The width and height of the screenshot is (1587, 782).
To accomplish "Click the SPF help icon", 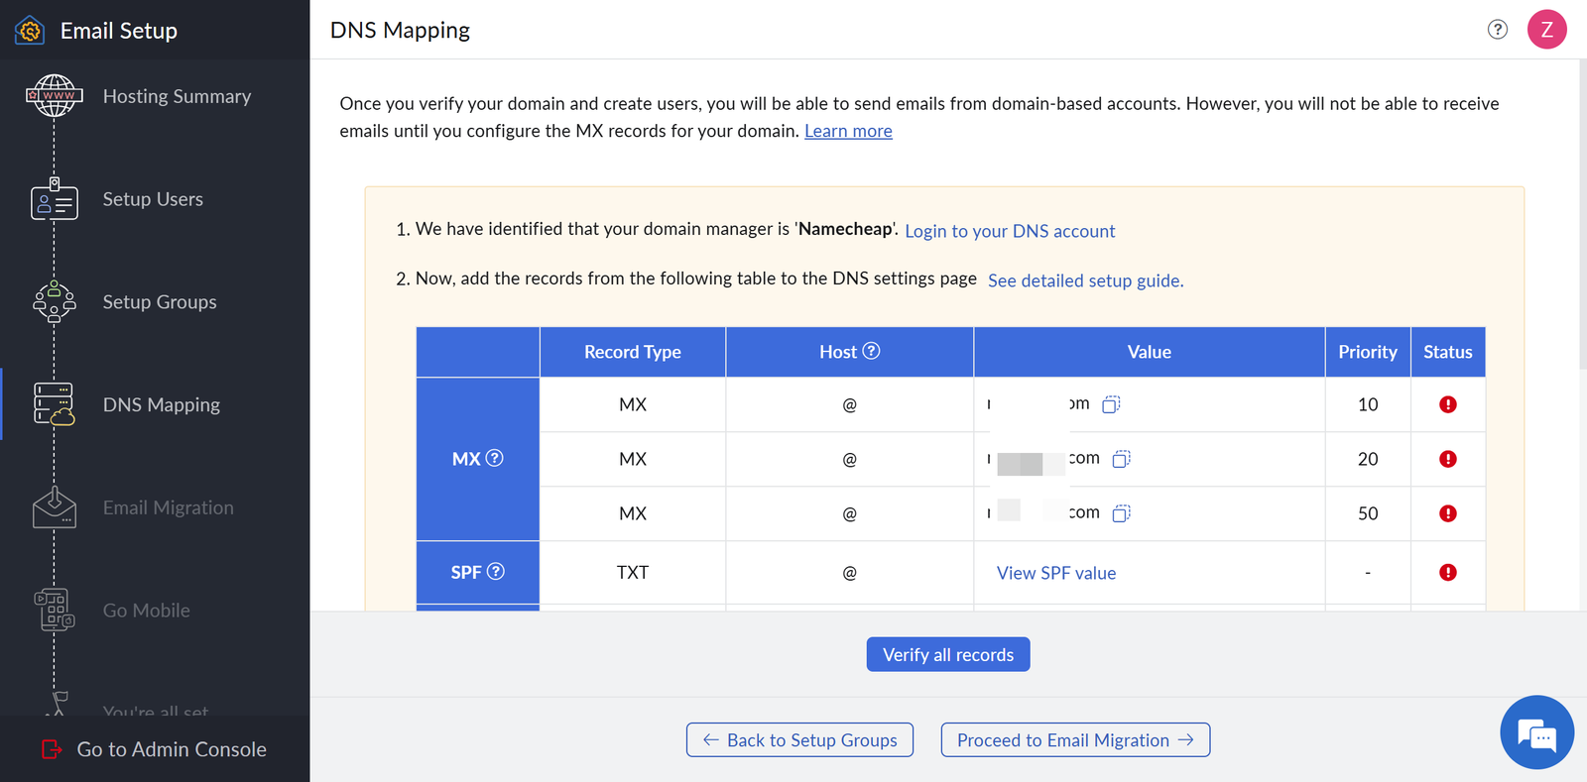I will pos(496,572).
